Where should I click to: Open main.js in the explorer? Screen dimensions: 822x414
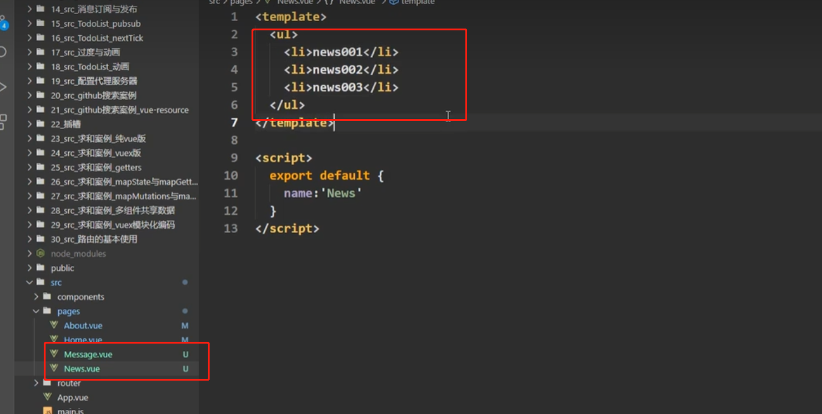pos(70,411)
